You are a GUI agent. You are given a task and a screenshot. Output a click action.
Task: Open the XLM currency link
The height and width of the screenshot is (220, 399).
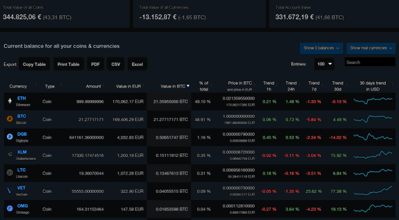[x=22, y=152]
